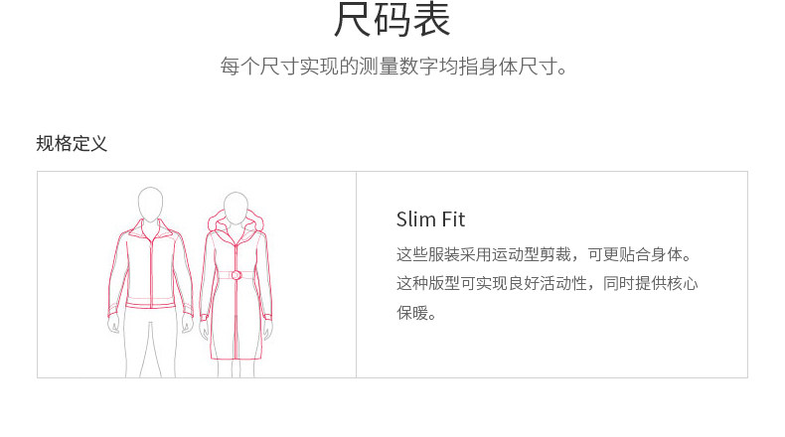Click the right sleeve cuff of the women's coat
785x437 pixels.
tap(268, 317)
